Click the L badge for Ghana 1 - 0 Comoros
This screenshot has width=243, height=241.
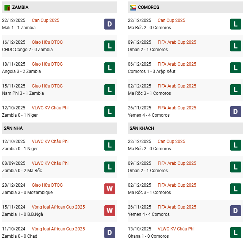(236, 233)
